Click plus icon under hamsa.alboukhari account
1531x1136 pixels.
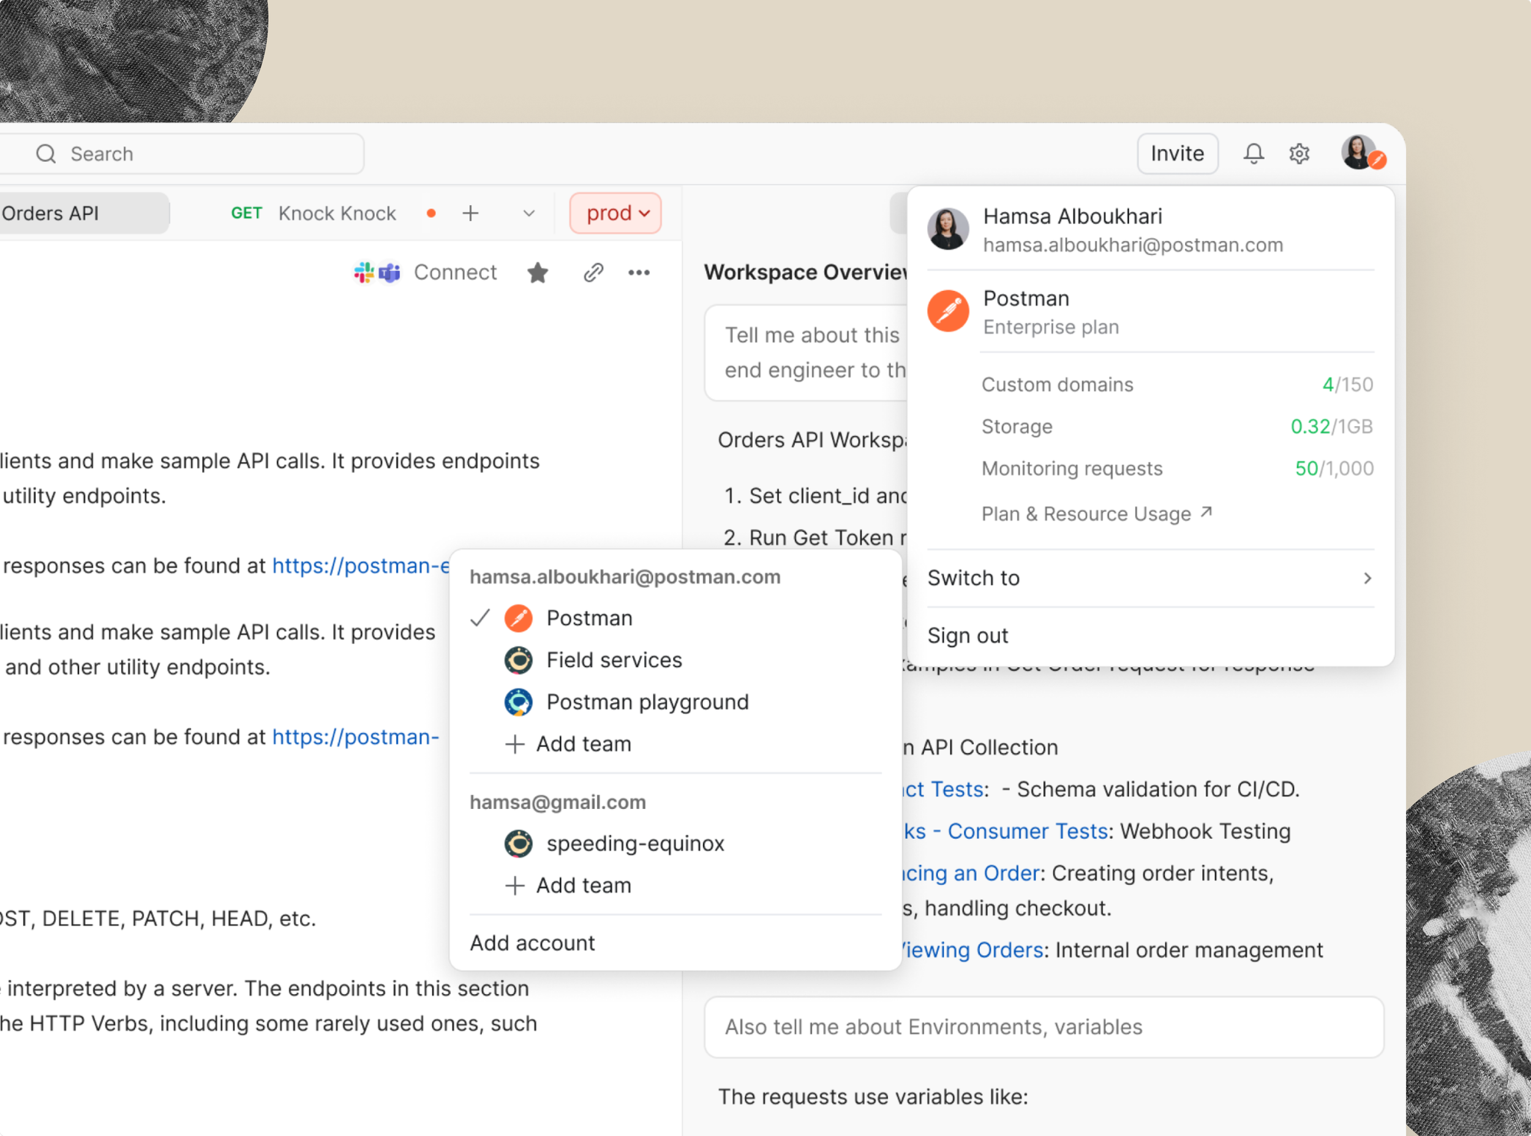point(515,744)
